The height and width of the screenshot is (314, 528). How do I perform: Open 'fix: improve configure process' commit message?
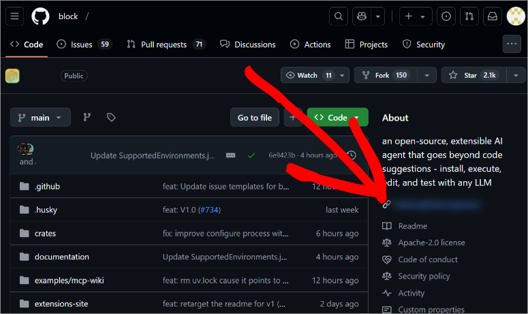(x=226, y=233)
